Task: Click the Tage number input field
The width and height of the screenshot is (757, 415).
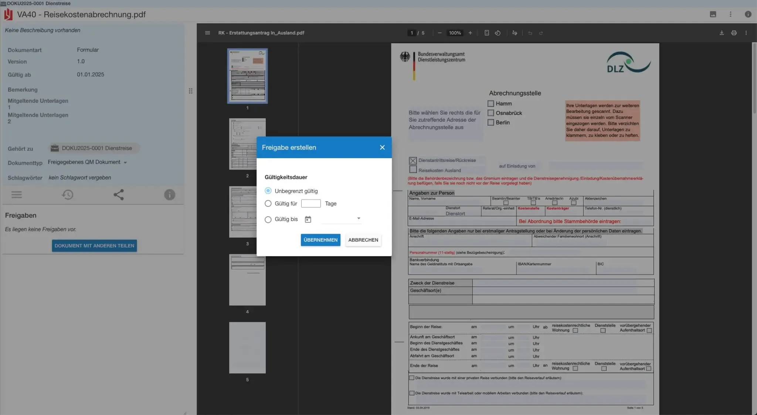Action: pos(310,204)
